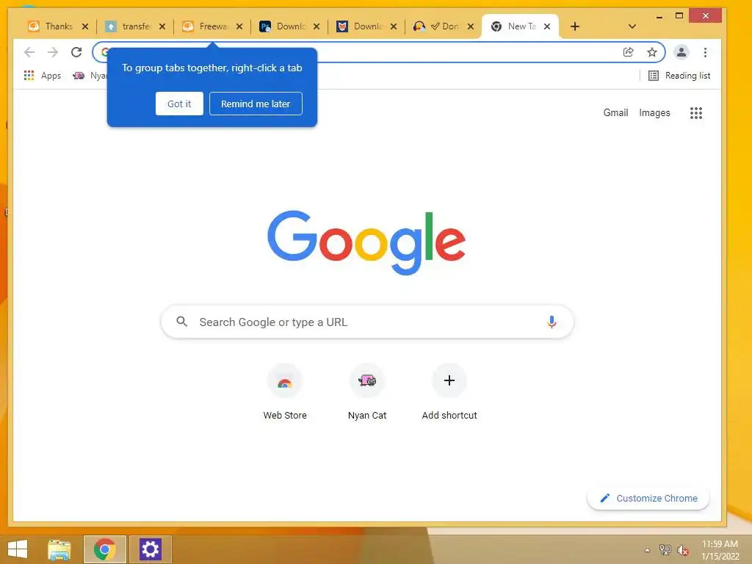The height and width of the screenshot is (564, 752).
Task: Close the New Tab tab
Action: [x=546, y=26]
